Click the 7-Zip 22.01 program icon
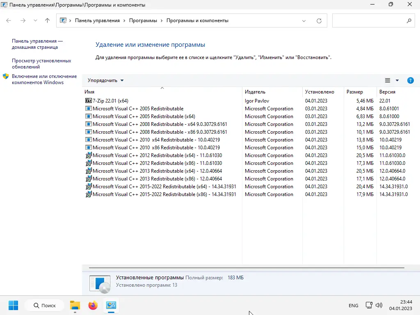 89,101
